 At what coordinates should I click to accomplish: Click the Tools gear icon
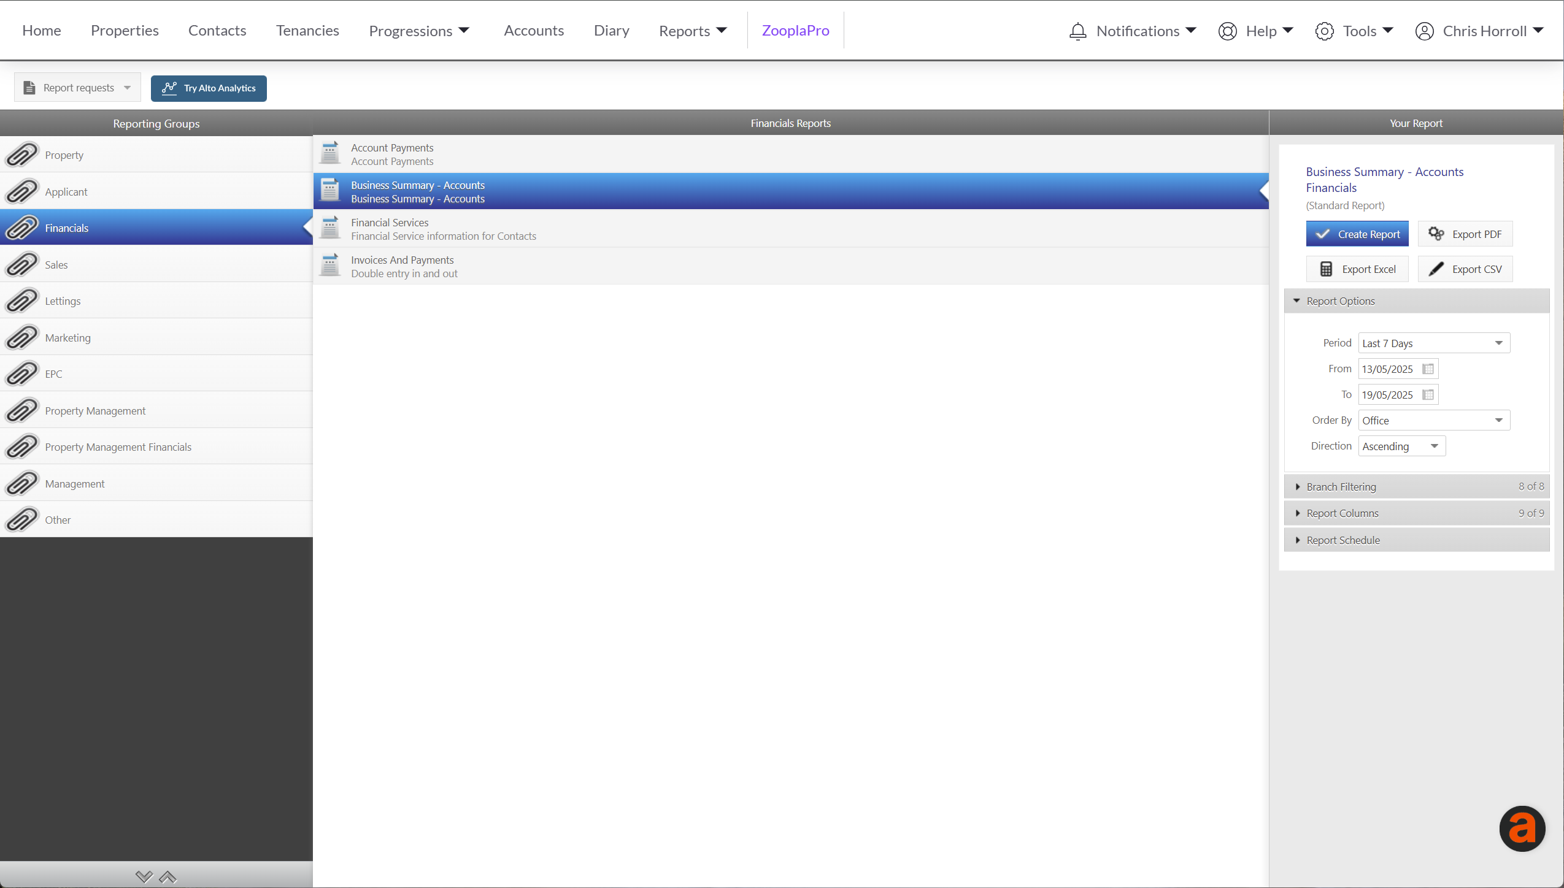1324,31
